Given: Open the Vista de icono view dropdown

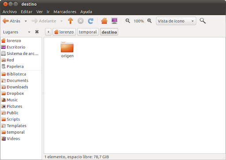Looking at the screenshot, I should pos(176,21).
